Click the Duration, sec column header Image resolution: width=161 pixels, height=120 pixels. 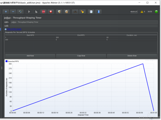click(x=132, y=35)
